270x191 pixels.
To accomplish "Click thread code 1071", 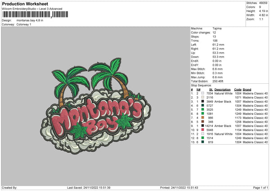I will (x=238, y=98).
